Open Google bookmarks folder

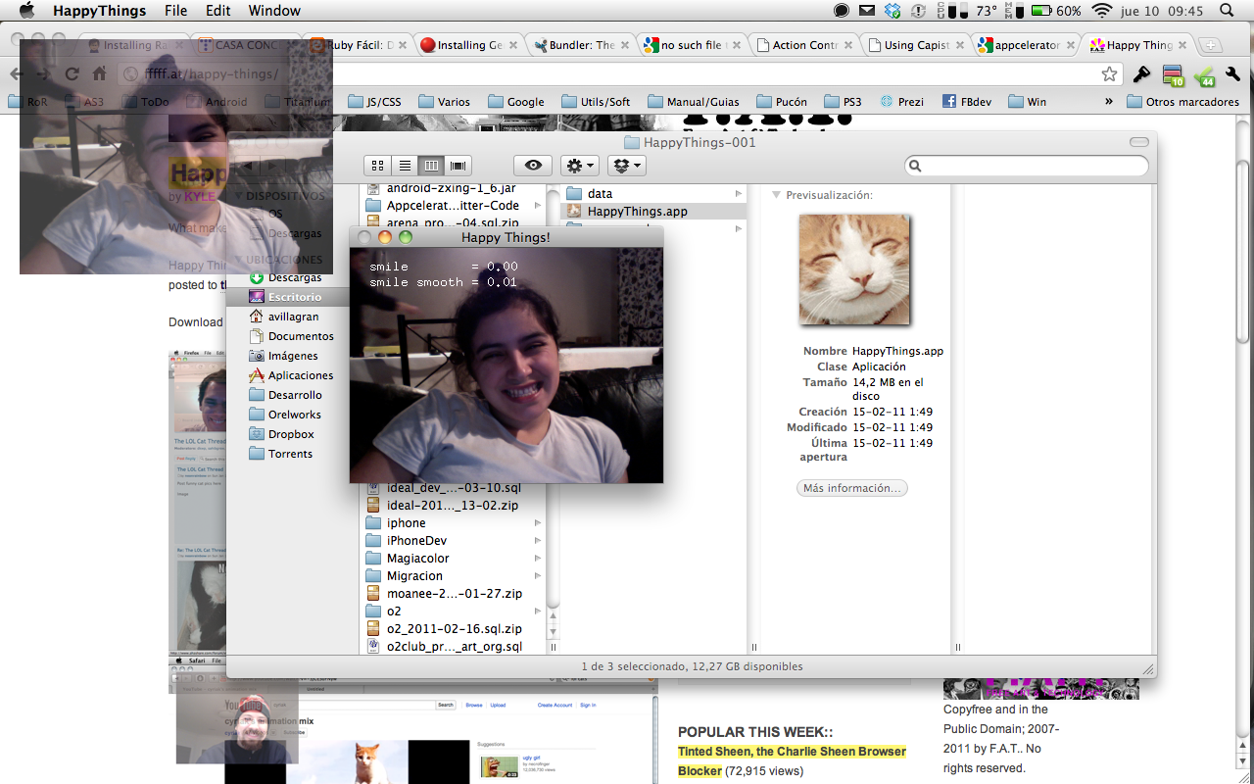point(515,102)
